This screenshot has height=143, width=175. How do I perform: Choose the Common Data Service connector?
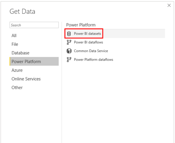pyautogui.click(x=116, y=51)
